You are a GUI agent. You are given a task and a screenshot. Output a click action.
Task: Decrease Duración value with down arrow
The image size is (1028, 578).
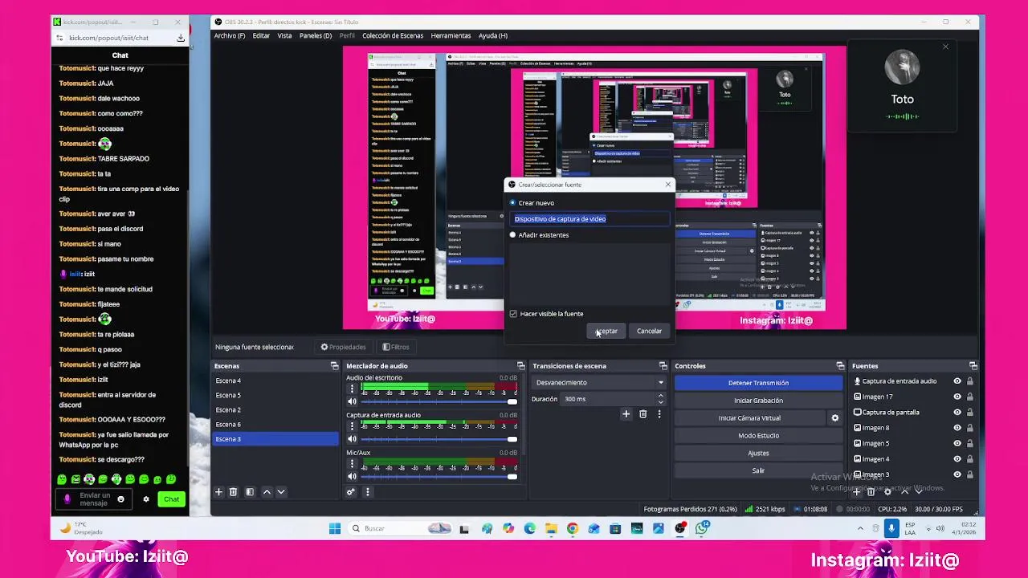[x=661, y=402]
